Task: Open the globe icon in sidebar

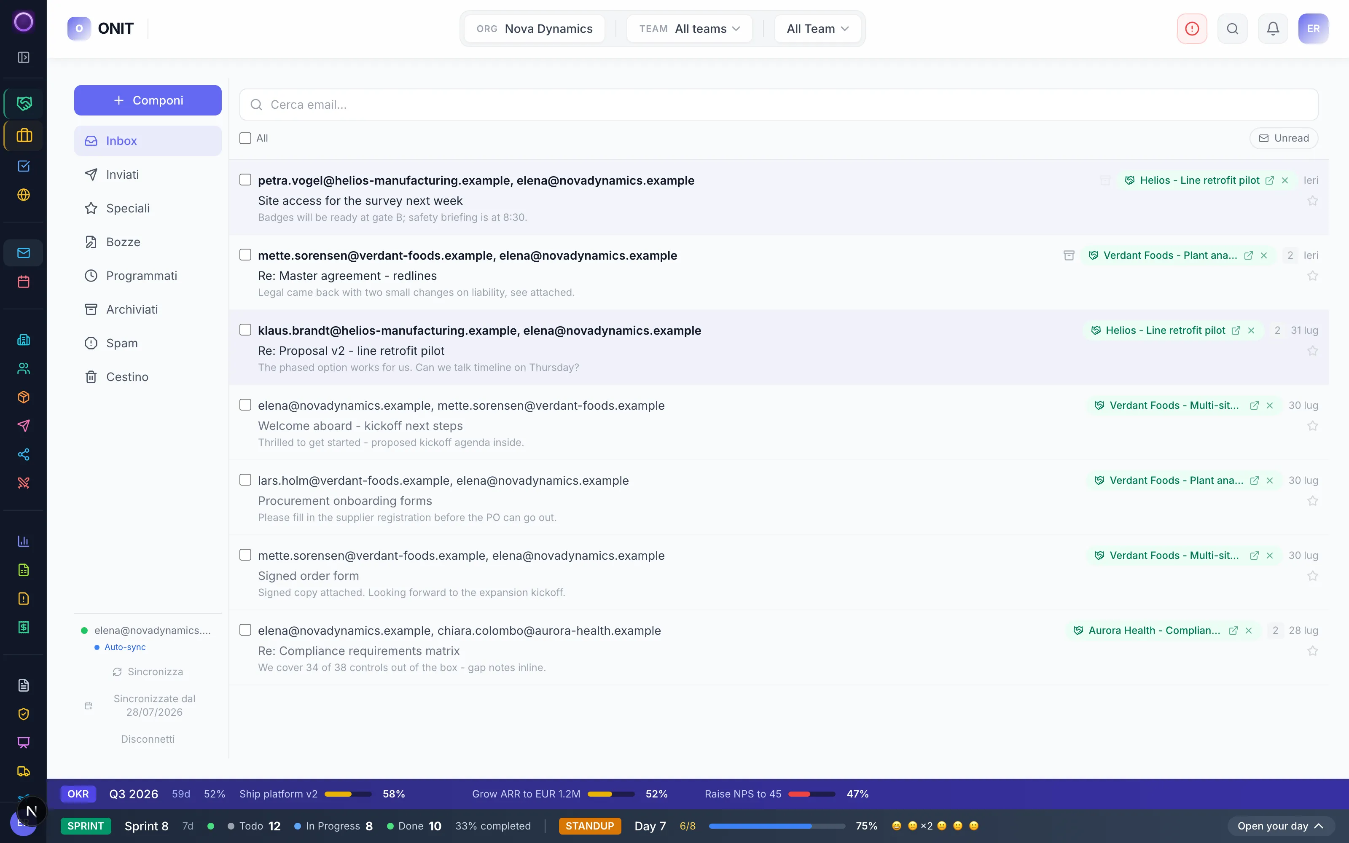Action: tap(24, 195)
